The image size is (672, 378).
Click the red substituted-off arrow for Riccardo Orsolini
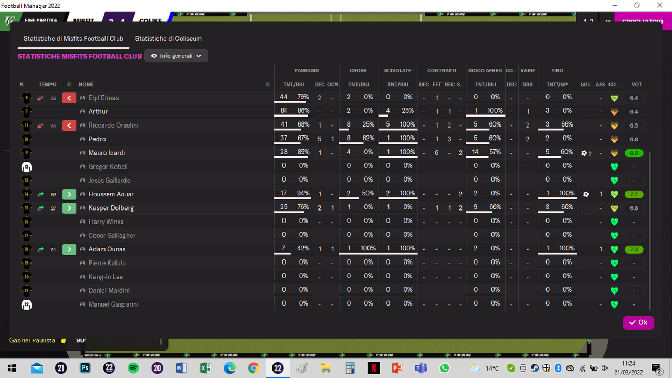69,125
